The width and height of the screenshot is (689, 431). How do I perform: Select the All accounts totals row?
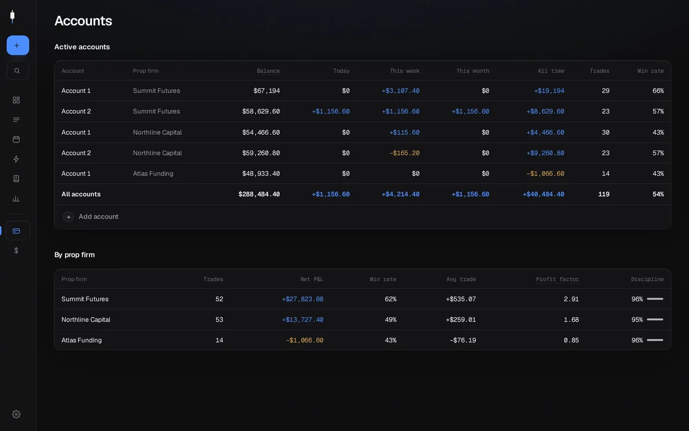[363, 194]
